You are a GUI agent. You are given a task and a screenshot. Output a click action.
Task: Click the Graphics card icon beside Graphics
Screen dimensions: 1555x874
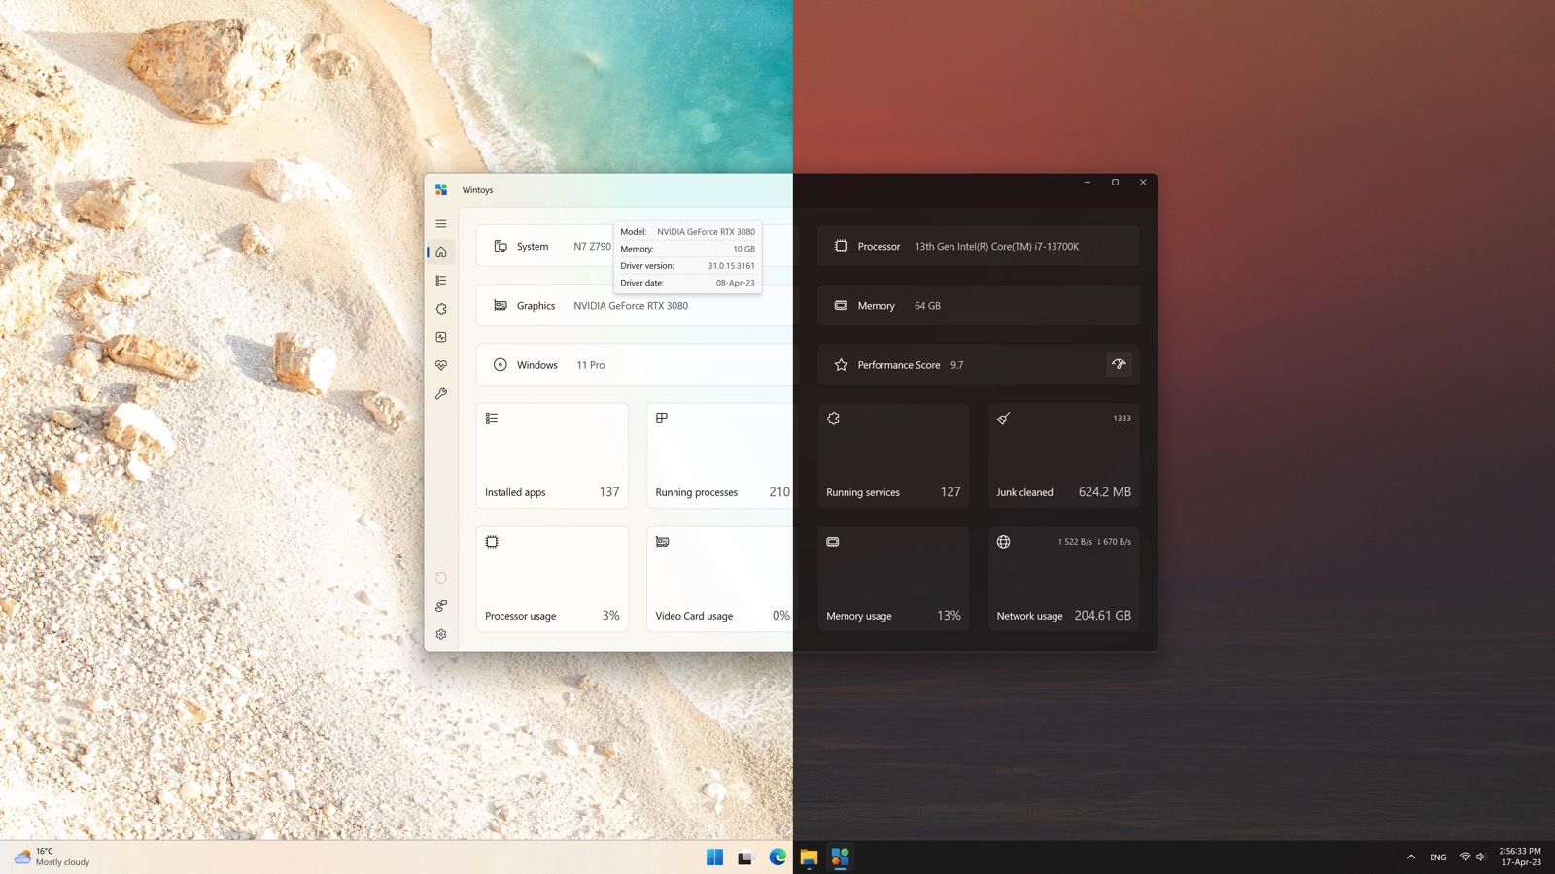coord(501,305)
